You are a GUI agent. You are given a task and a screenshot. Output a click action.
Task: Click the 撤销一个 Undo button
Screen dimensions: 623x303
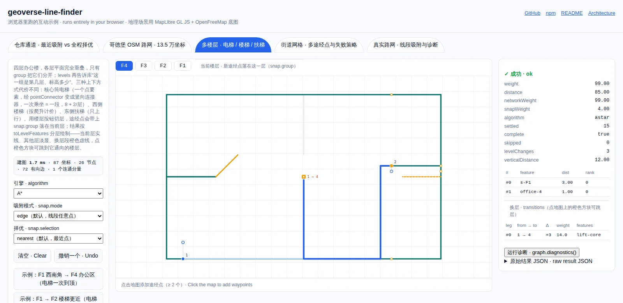click(78, 256)
